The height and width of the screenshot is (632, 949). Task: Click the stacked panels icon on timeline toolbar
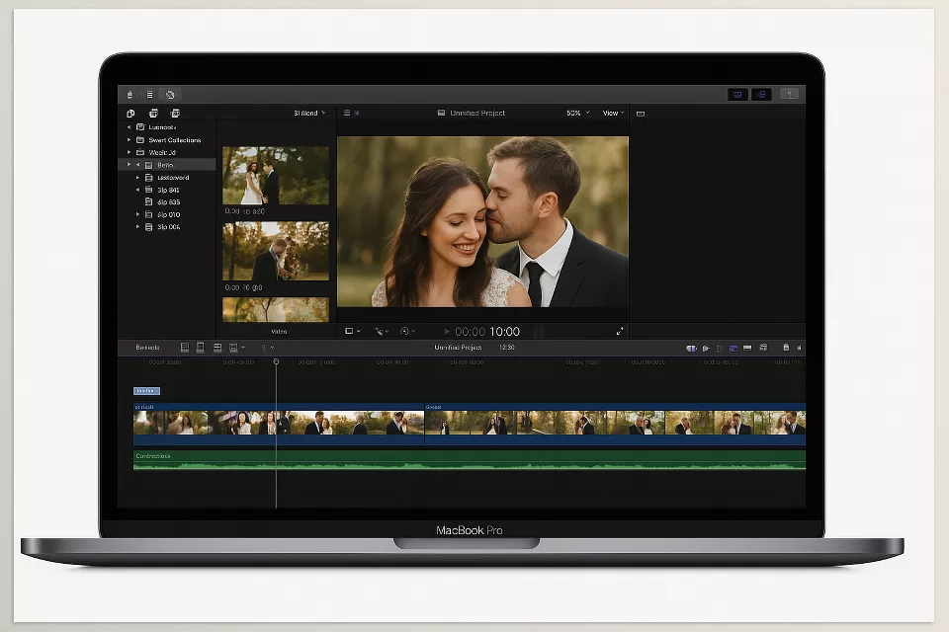764,348
